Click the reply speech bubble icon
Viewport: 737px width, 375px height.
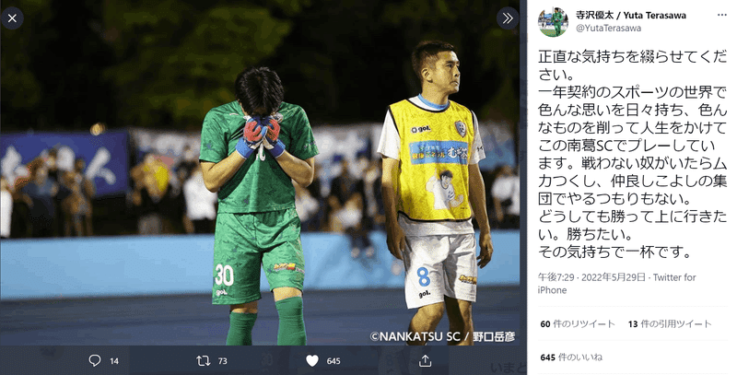(x=95, y=360)
